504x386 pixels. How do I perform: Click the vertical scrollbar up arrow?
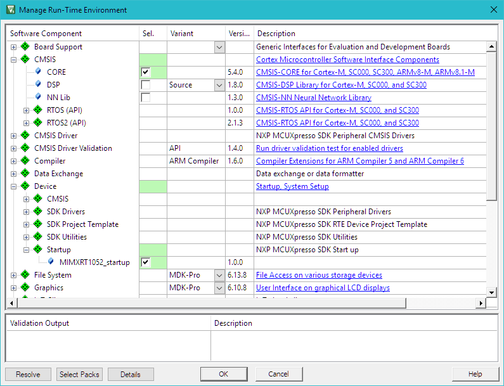[491, 47]
